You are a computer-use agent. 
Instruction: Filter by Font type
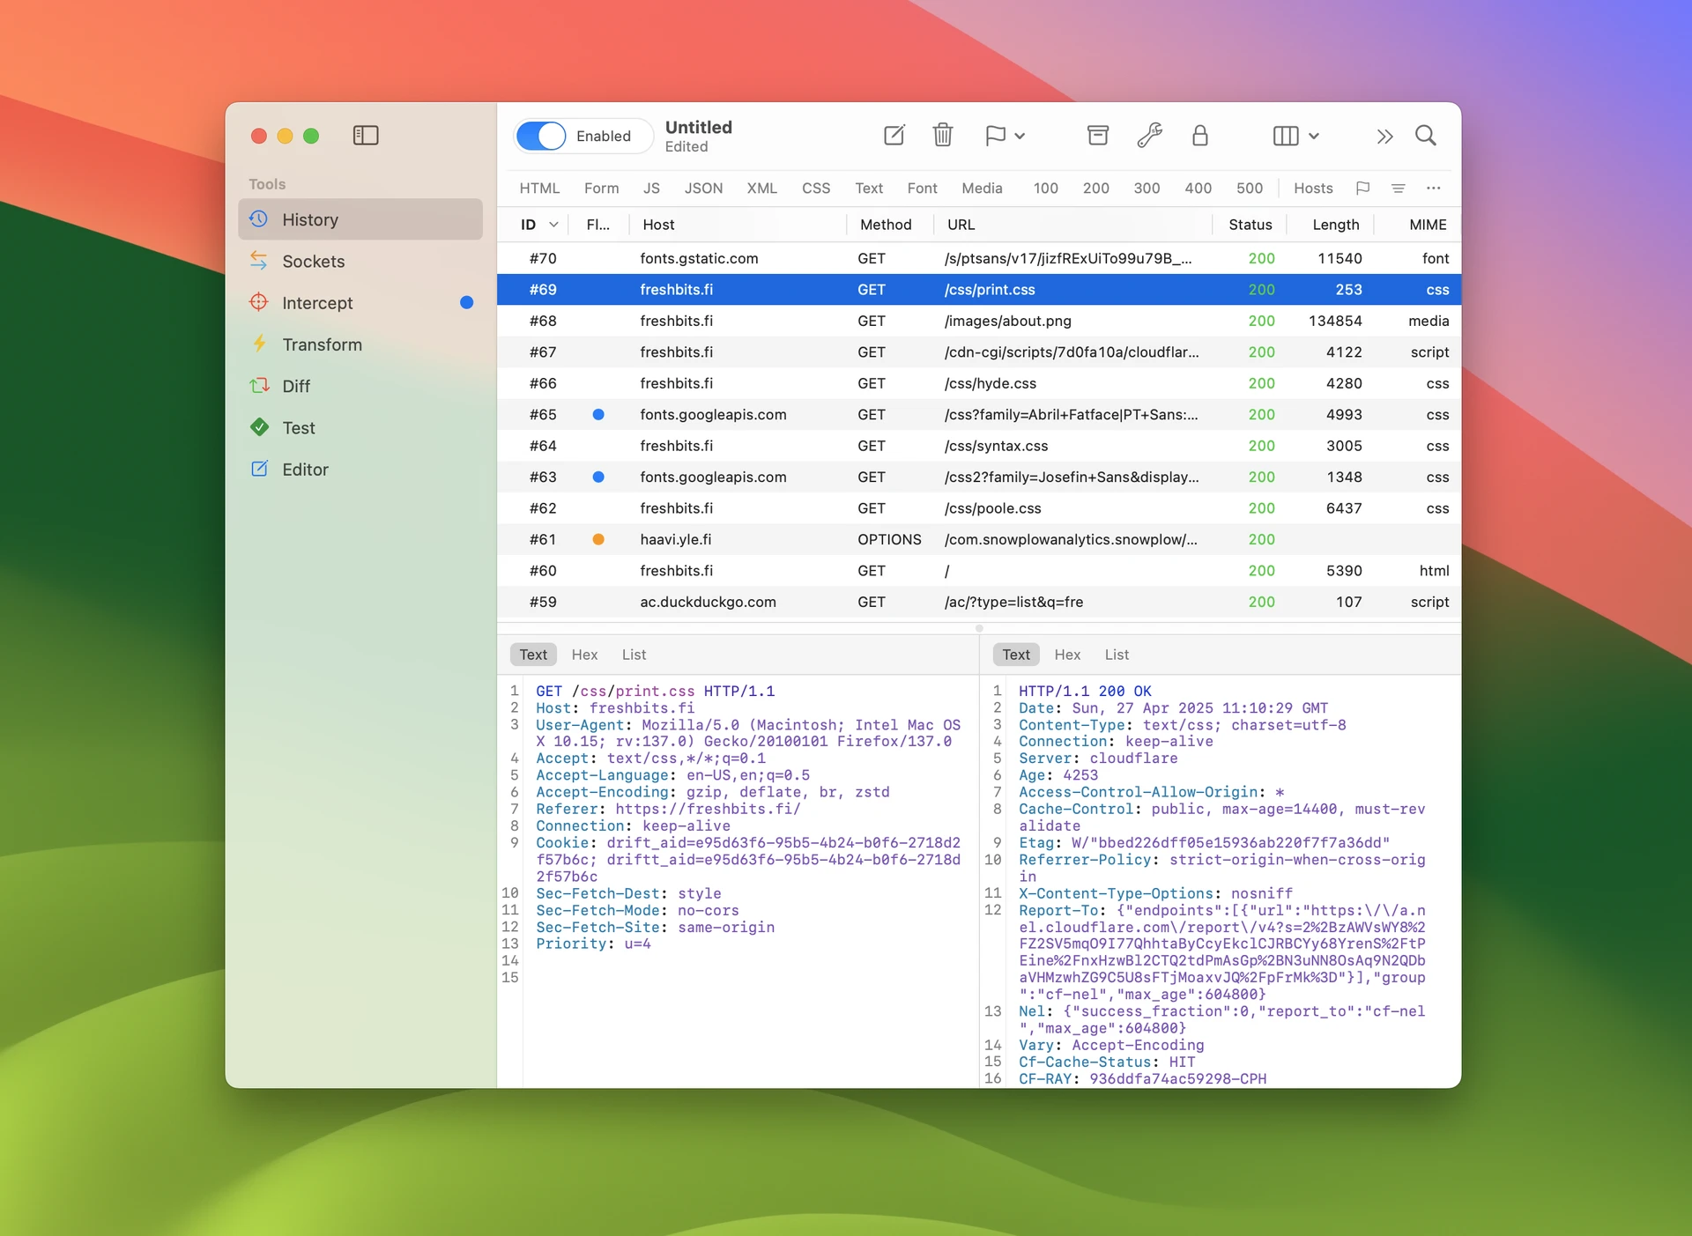[x=922, y=188]
